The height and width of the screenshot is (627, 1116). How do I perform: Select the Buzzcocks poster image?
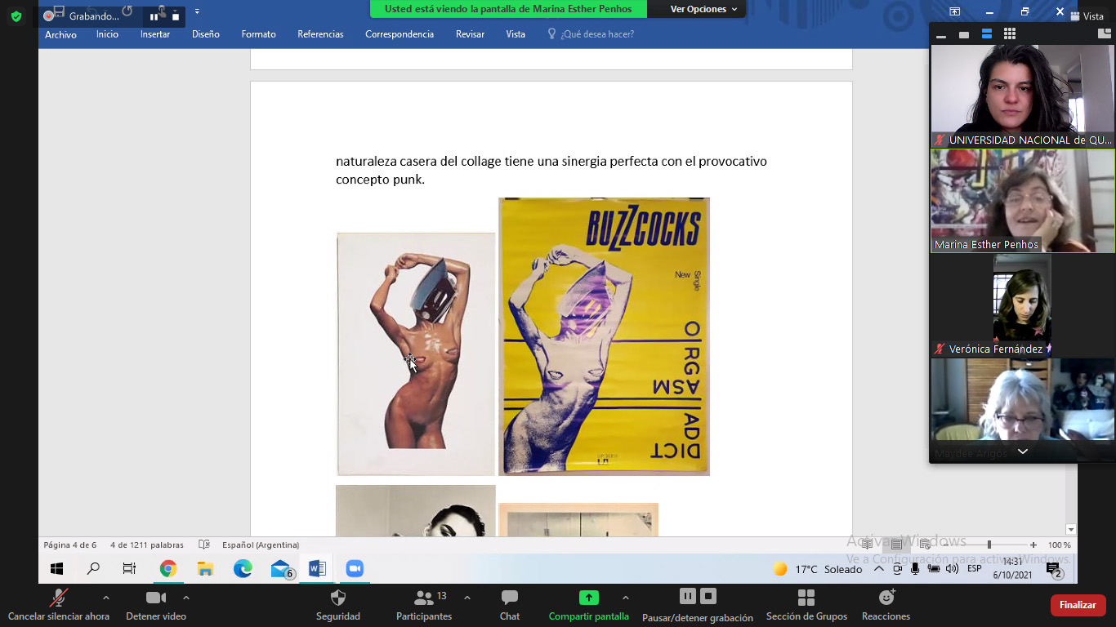click(604, 336)
